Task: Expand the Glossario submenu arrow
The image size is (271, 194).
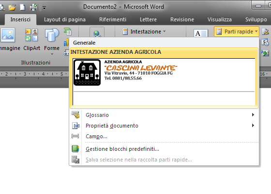Action: click(253, 114)
